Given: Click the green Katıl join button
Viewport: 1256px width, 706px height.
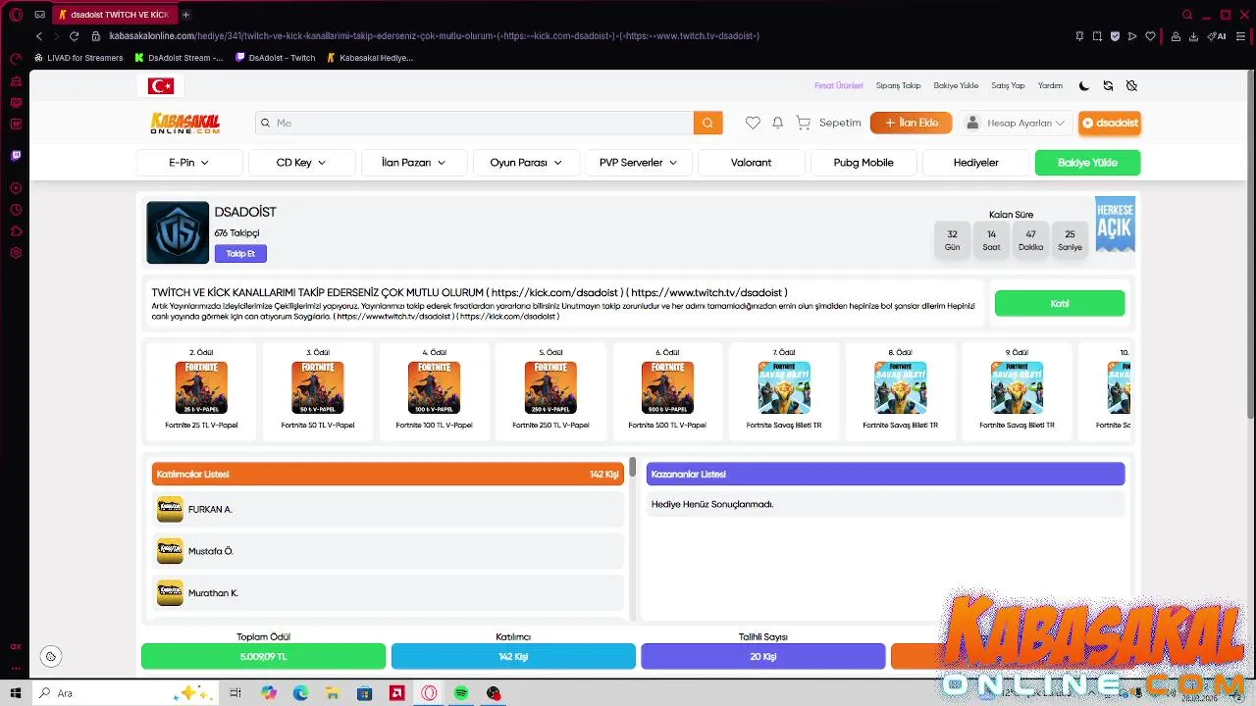Looking at the screenshot, I should coord(1060,304).
